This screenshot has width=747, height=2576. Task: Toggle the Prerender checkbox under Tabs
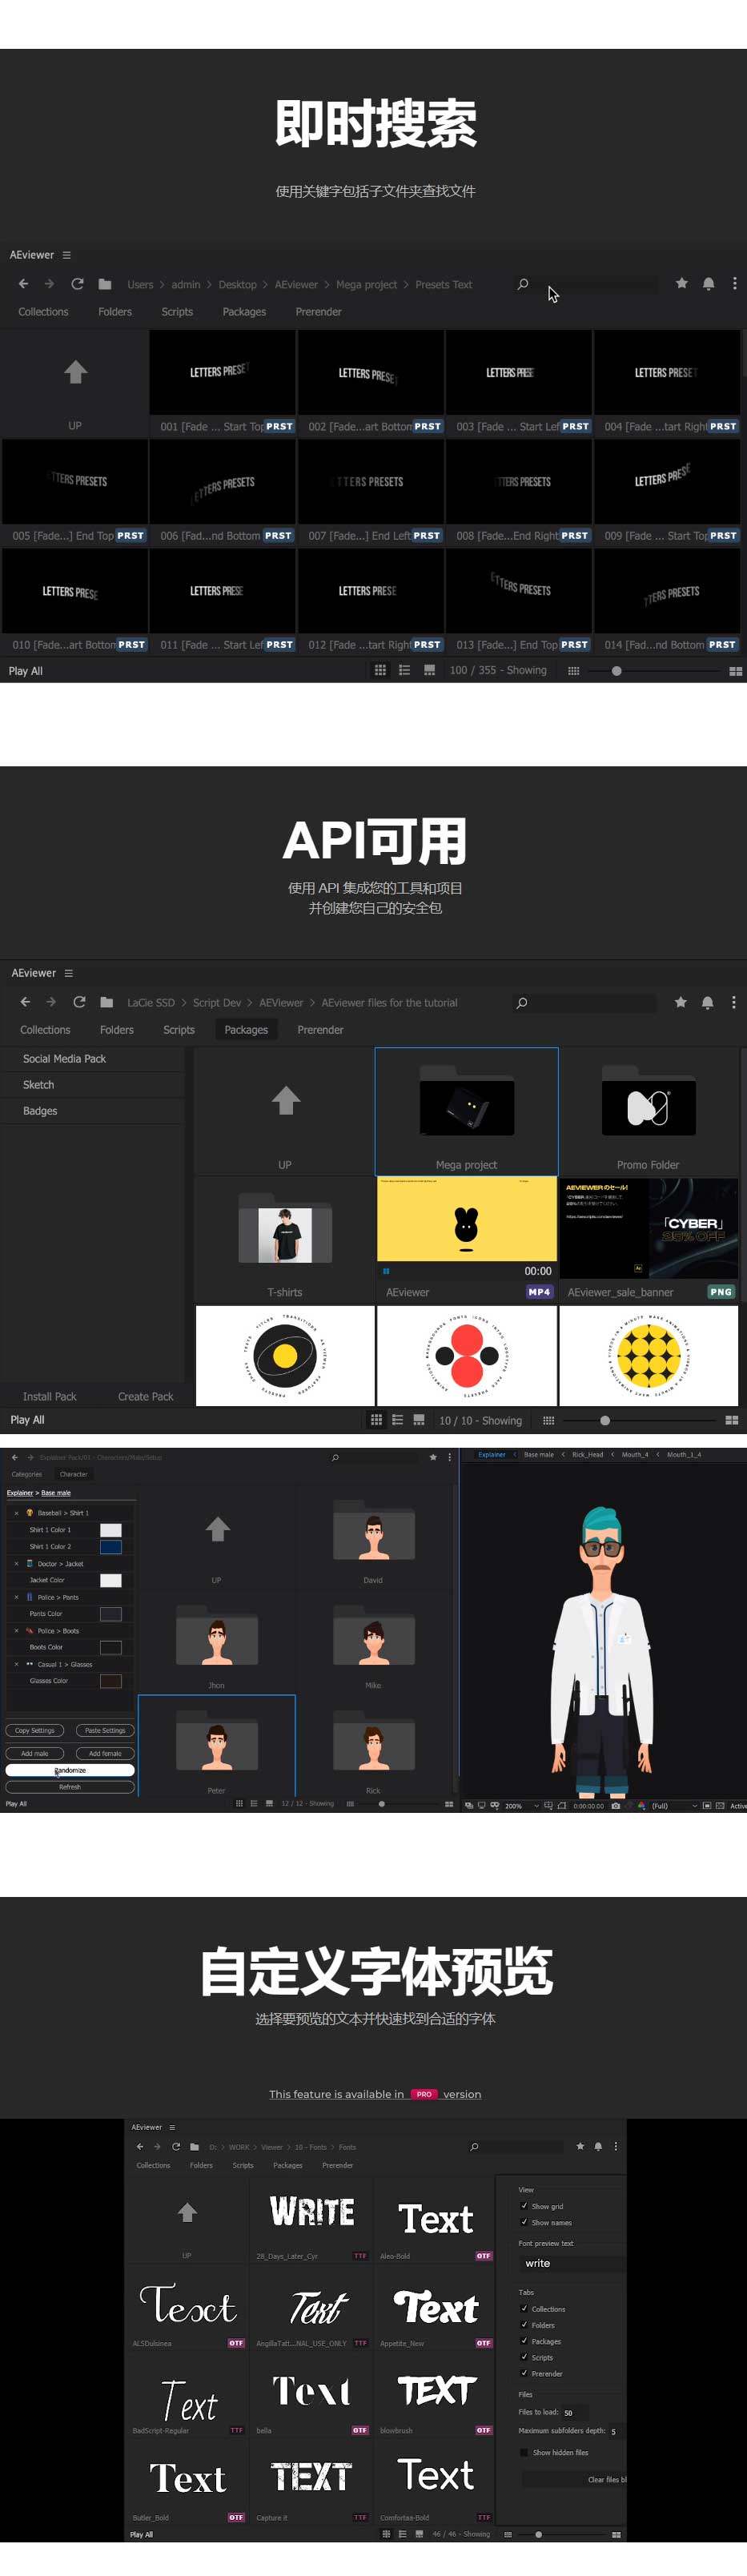[x=524, y=2372]
